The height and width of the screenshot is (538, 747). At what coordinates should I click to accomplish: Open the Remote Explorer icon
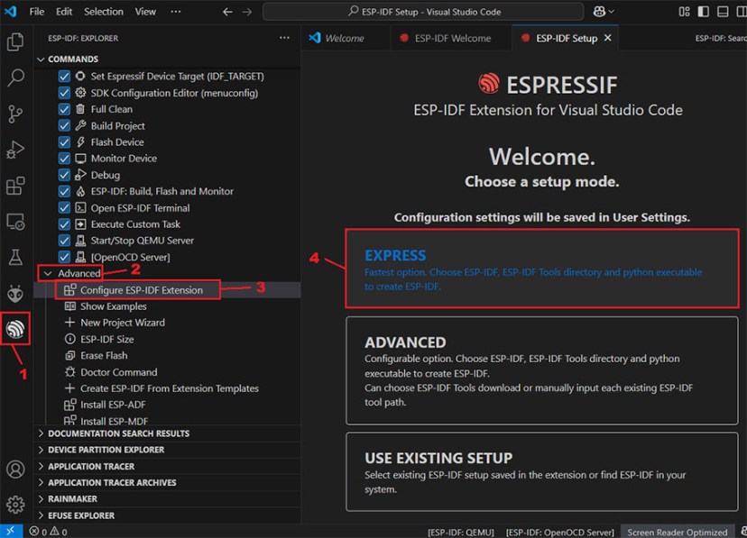[x=14, y=222]
